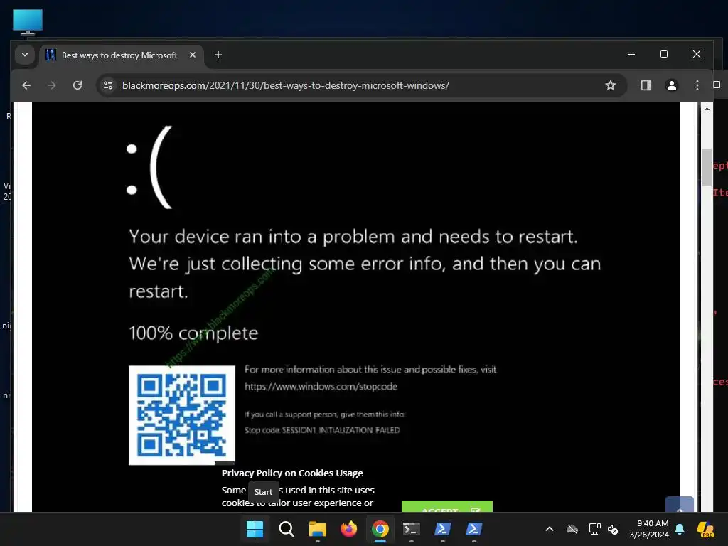The image size is (728, 546).
Task: Open a new browser tab
Action: click(218, 55)
